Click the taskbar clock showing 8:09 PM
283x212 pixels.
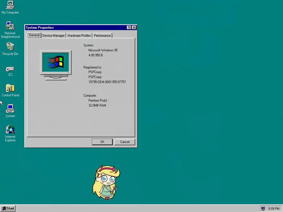(274, 209)
